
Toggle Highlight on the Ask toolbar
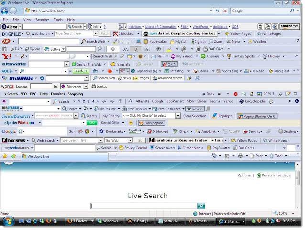(x=123, y=41)
